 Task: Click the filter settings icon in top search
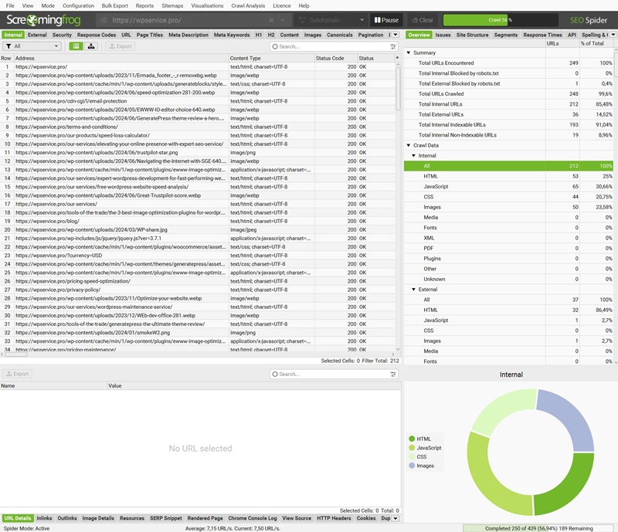[393, 46]
